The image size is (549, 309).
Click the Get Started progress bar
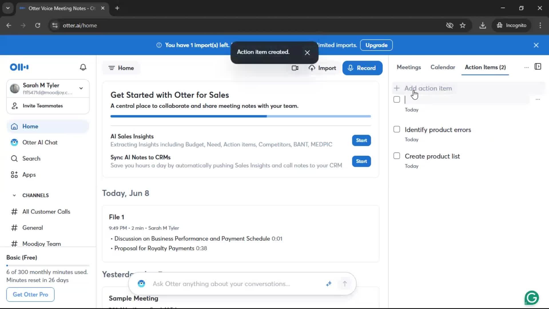240,116
